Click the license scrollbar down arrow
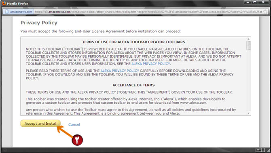Screen dimensions: 271x153 [248, 113]
